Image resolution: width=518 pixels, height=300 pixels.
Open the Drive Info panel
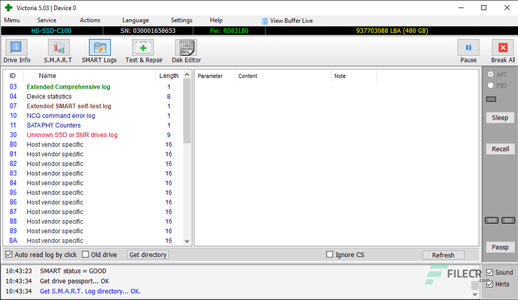[16, 48]
